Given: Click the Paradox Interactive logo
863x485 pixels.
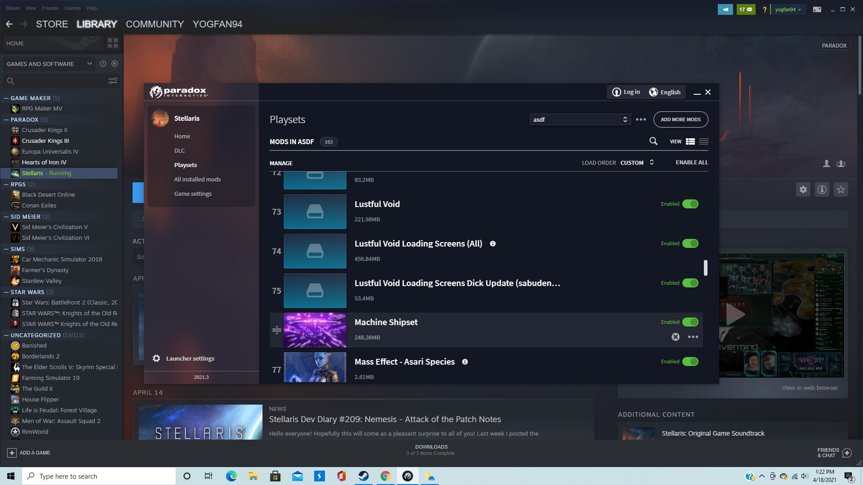Looking at the screenshot, I should [x=178, y=92].
